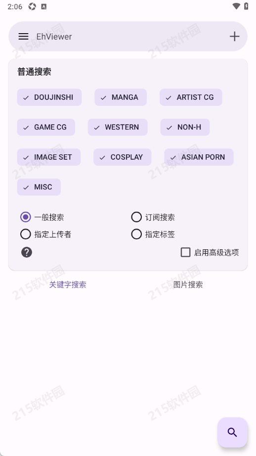This screenshot has height=456, width=256.
Task: Tap the Wi-Fi status icon
Action: 236,6
